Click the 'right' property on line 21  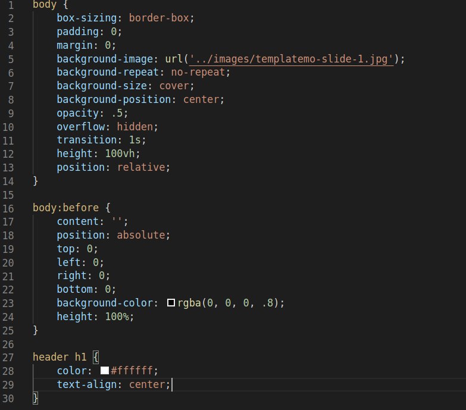(71, 276)
